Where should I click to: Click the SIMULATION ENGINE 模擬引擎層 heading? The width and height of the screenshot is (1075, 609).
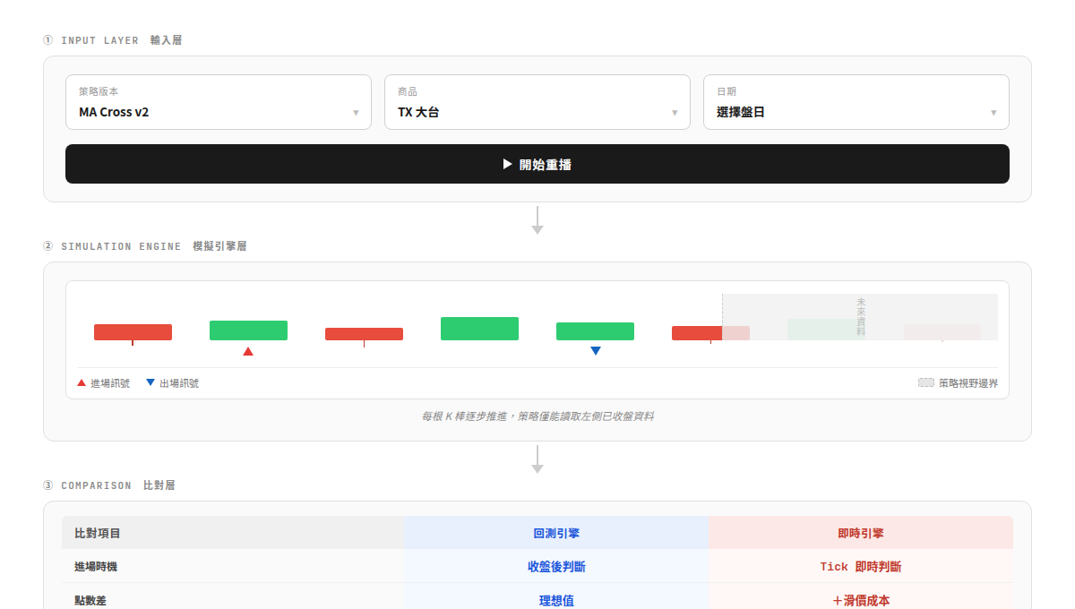click(x=145, y=246)
